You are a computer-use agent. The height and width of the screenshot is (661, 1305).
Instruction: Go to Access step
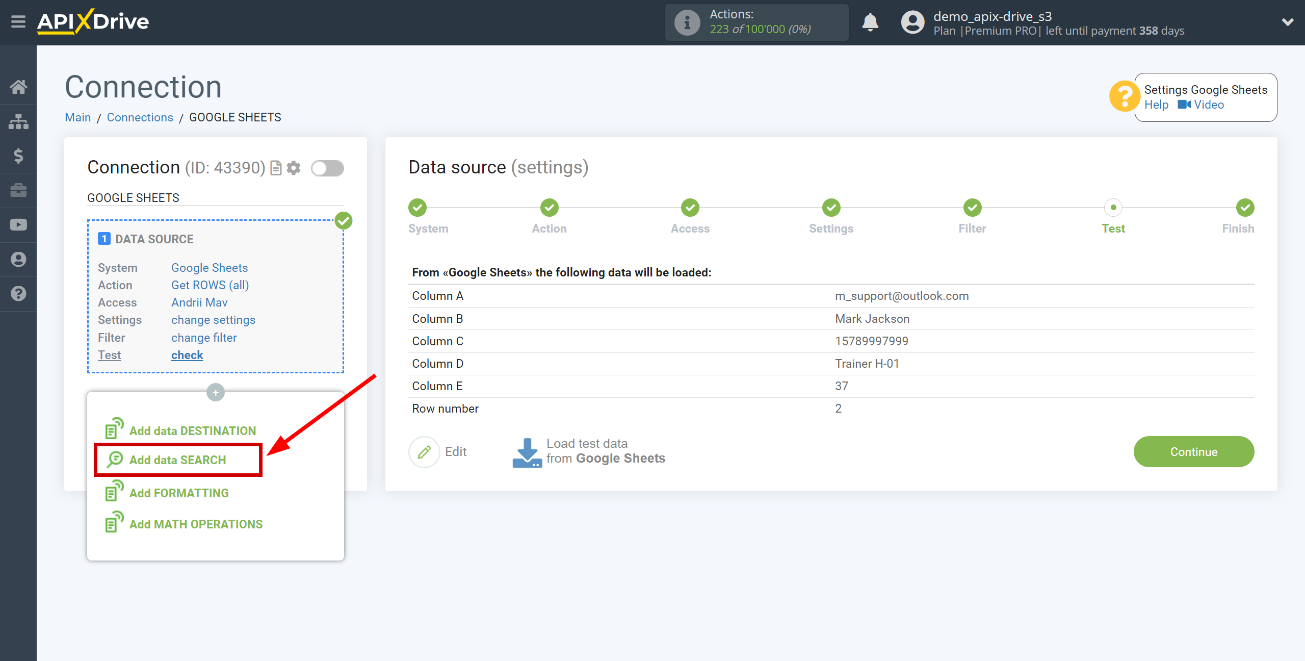[x=690, y=208]
